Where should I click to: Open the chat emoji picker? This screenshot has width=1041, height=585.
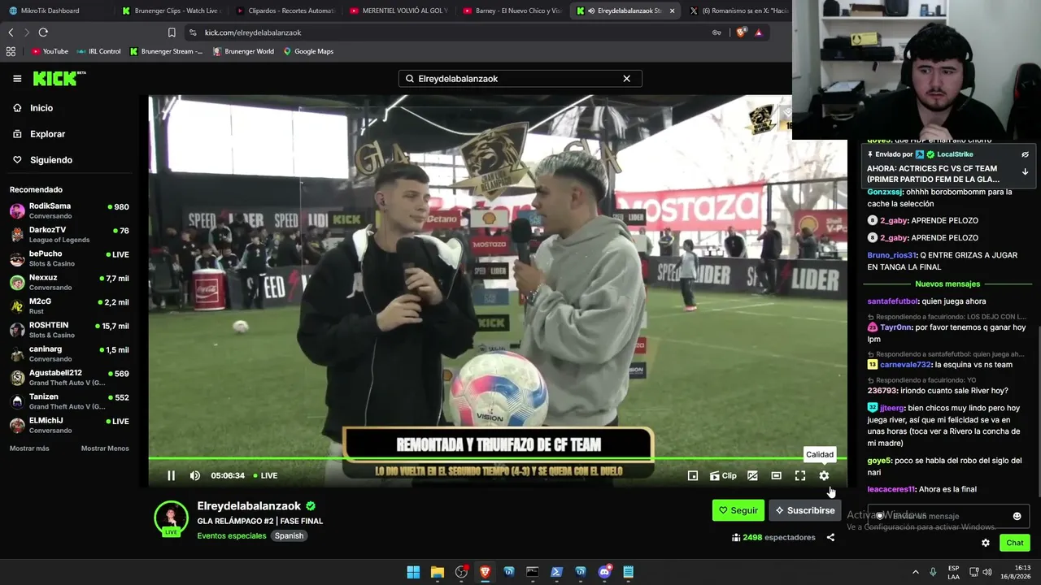click(x=1017, y=516)
